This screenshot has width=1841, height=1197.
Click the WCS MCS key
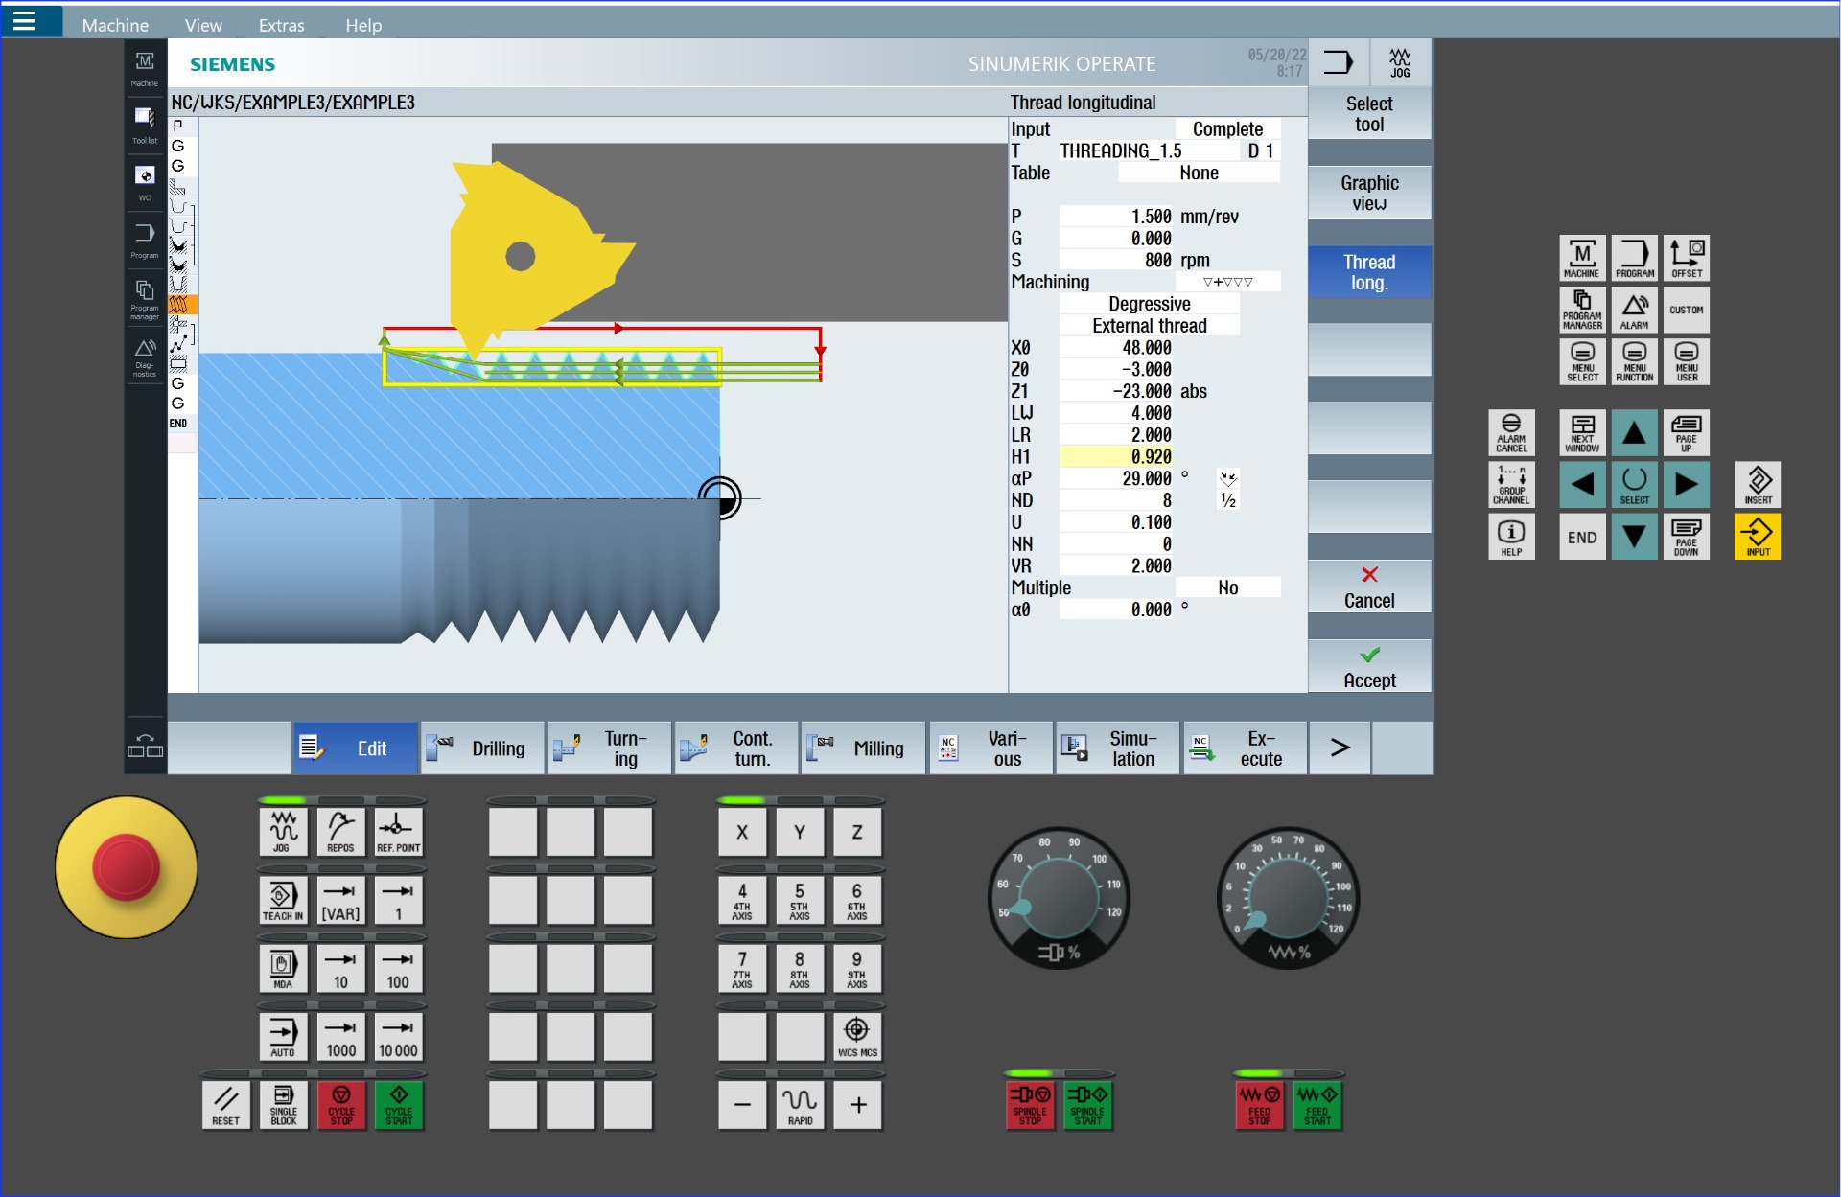857,1037
